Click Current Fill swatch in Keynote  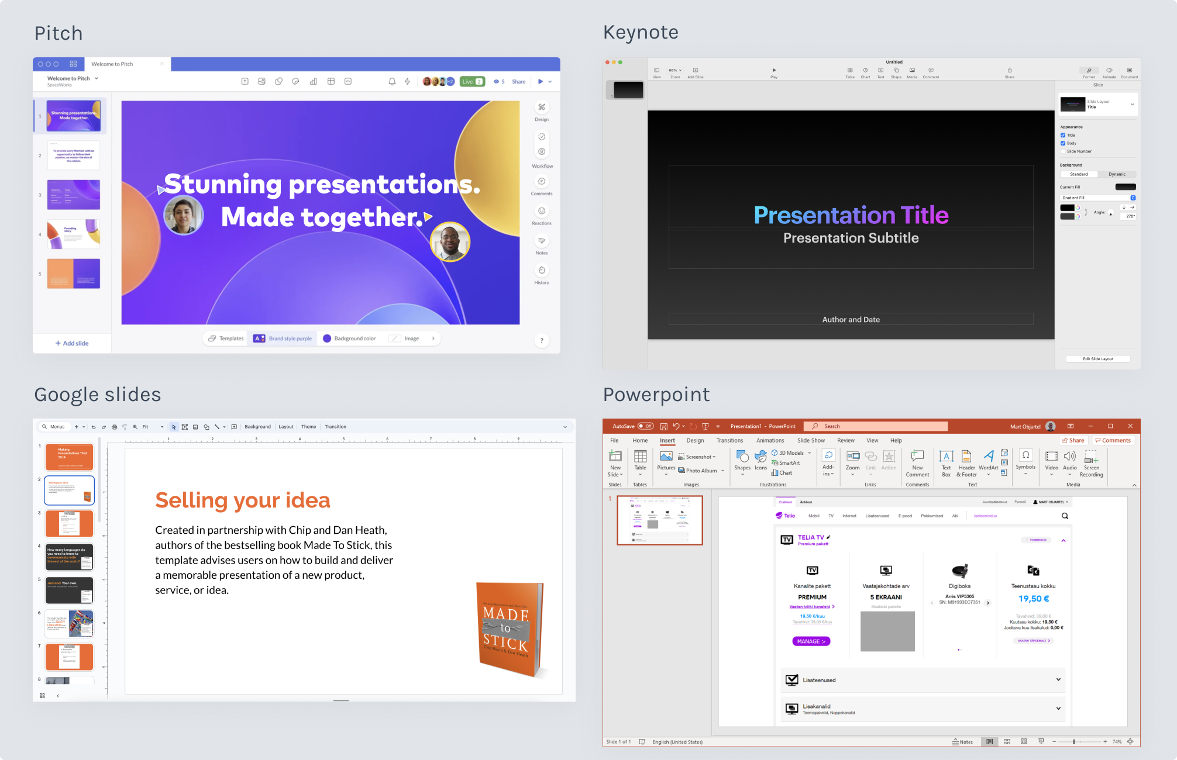point(1126,187)
